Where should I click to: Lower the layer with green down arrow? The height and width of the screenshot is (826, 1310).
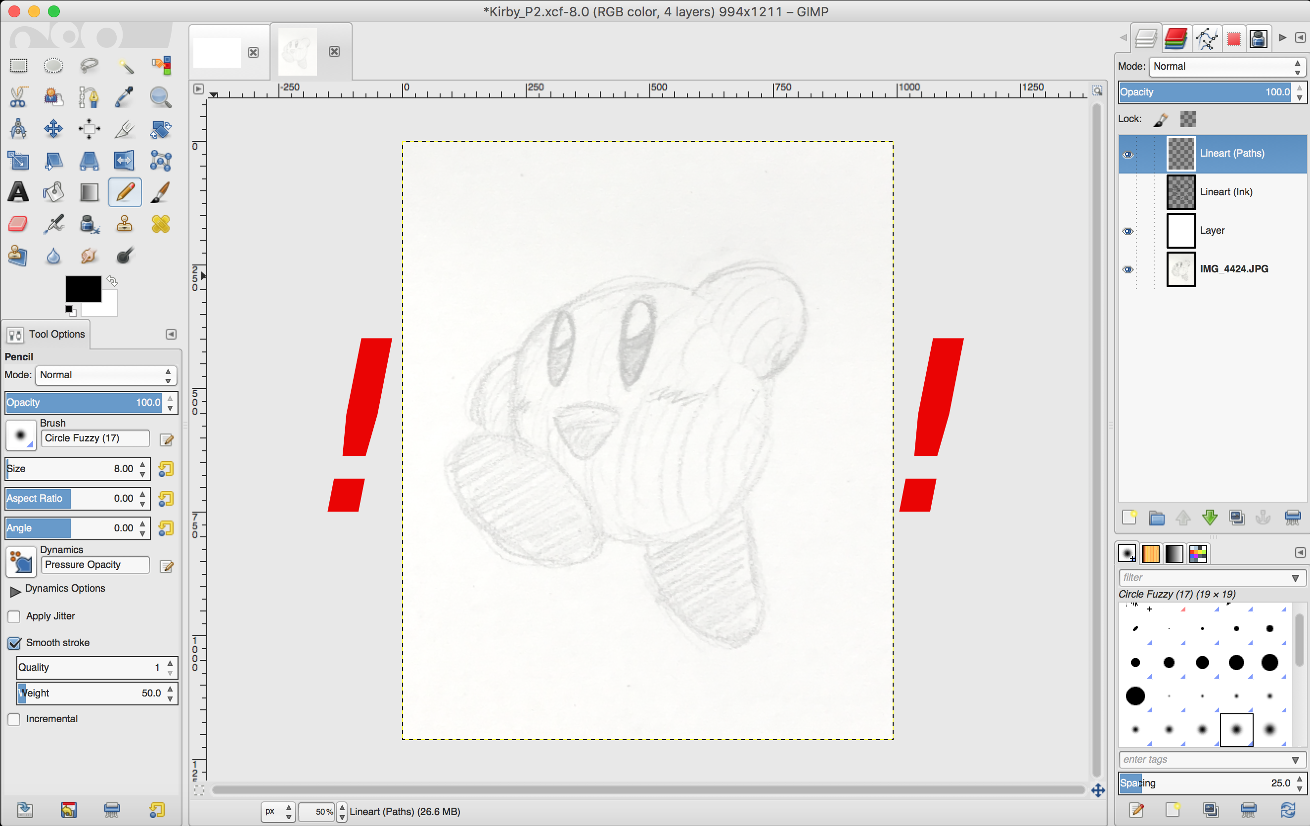coord(1210,517)
